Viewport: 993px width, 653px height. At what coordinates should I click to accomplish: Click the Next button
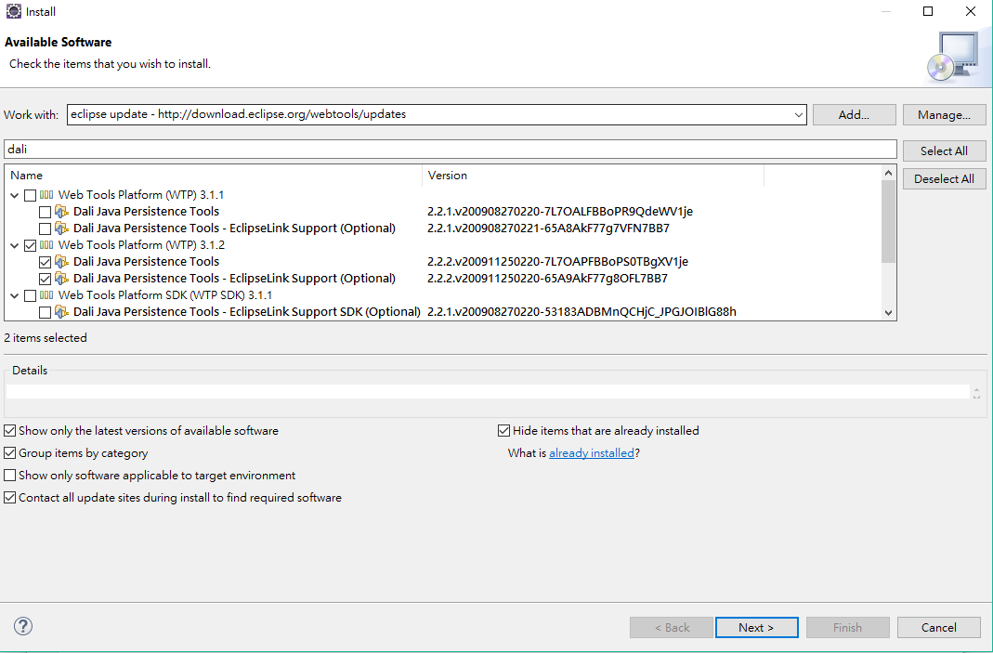pyautogui.click(x=756, y=627)
